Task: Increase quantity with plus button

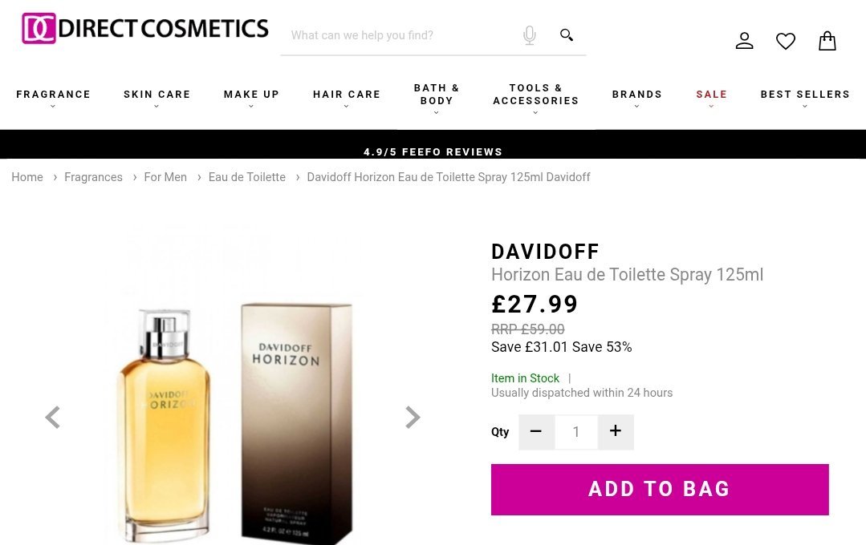Action: 616,432
